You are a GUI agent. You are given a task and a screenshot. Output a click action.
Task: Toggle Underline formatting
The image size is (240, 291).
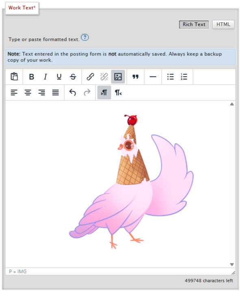click(x=59, y=77)
